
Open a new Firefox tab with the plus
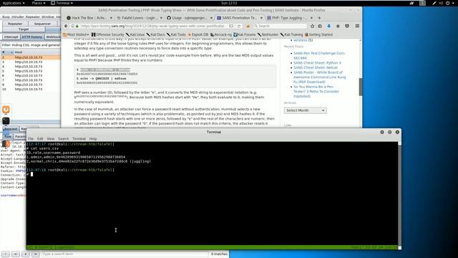(x=319, y=18)
